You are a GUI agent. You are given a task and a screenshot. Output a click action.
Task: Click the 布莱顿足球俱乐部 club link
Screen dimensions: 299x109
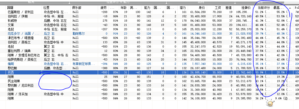84,64
